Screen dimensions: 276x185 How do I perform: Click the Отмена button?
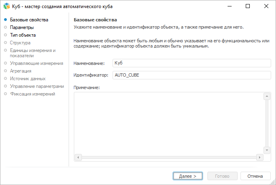click(255, 176)
